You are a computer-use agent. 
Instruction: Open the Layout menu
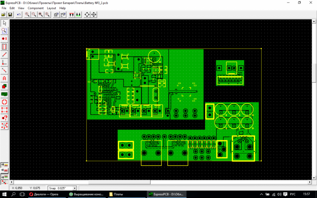[51, 8]
